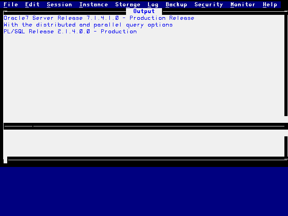This screenshot has height=216, width=288.
Task: Open the Help menu
Action: [270, 4]
